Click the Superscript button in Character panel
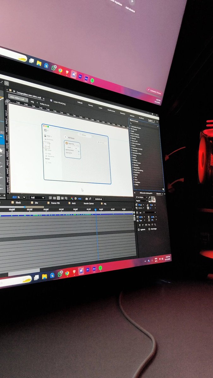Viewport: 213px width, 378px height. coord(152,225)
